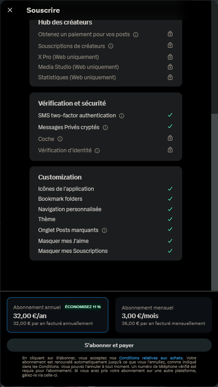Screen dimensions: 218x387
Task: Select the Abonnement mensuel plan
Action: pyautogui.click(x=164, y=315)
